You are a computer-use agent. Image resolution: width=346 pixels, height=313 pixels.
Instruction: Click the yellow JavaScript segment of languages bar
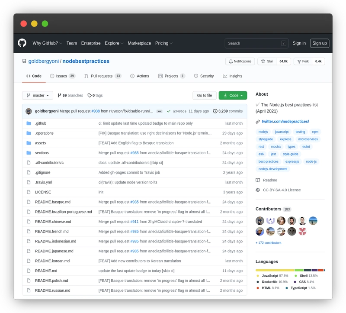click(x=275, y=270)
